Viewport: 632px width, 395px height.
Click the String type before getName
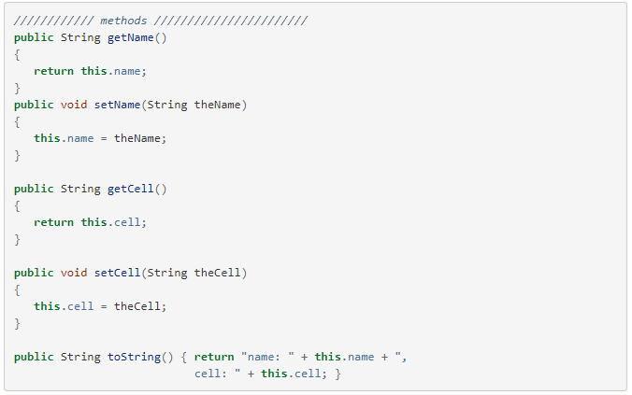80,37
